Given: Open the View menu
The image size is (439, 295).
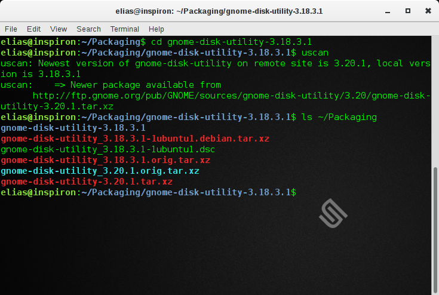Looking at the screenshot, I should [x=59, y=29].
